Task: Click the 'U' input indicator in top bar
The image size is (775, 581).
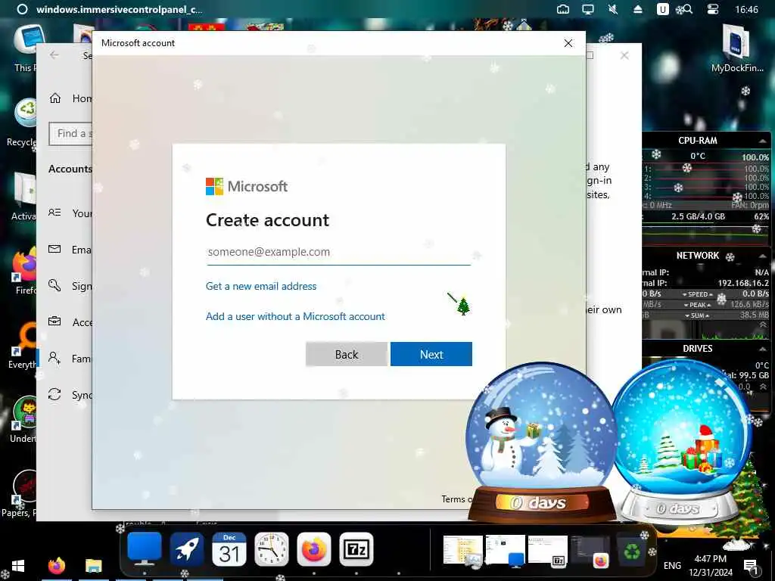Action: click(663, 9)
